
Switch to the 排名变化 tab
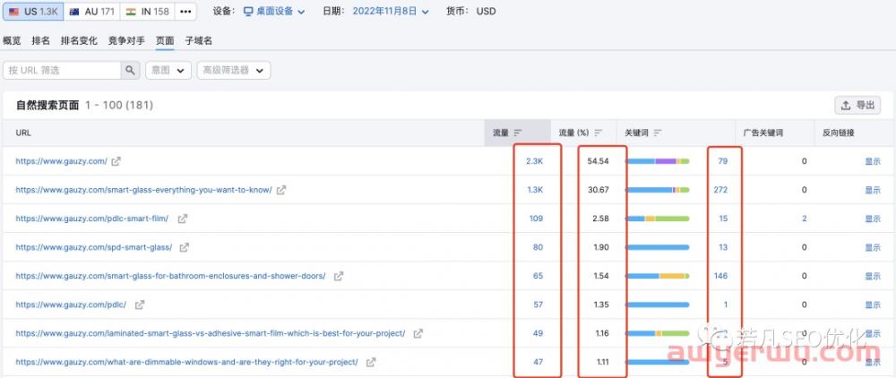tap(79, 40)
